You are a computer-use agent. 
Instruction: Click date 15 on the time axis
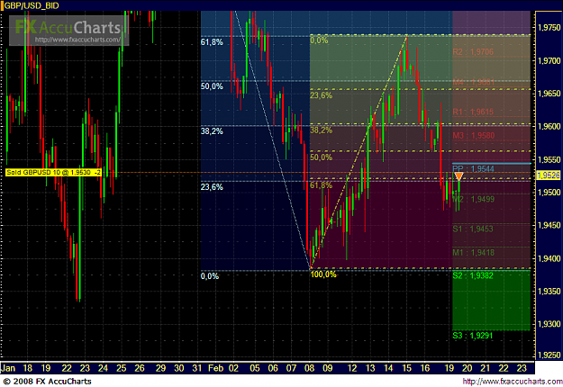click(x=407, y=368)
